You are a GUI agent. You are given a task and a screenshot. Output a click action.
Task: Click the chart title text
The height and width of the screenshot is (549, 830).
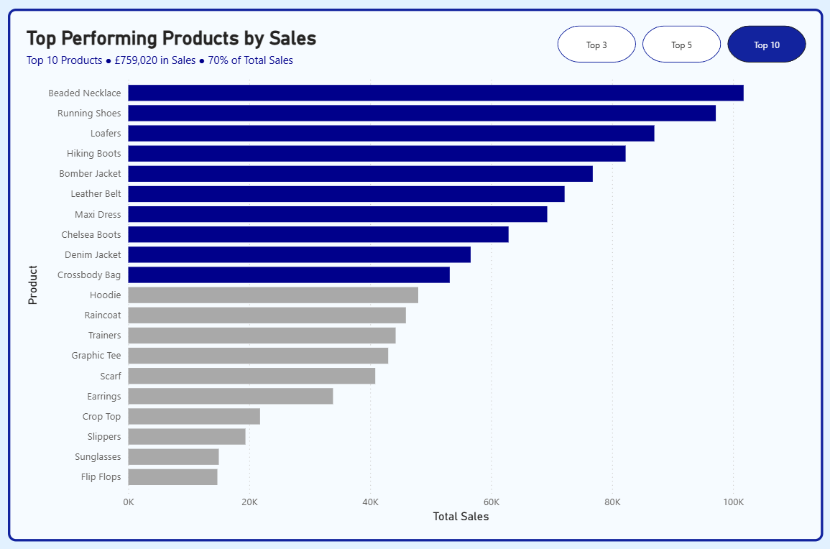pos(171,38)
